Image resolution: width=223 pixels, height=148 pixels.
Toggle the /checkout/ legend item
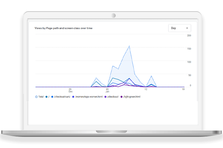[x=111, y=97]
